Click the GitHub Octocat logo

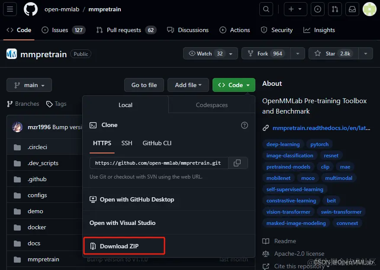31,9
